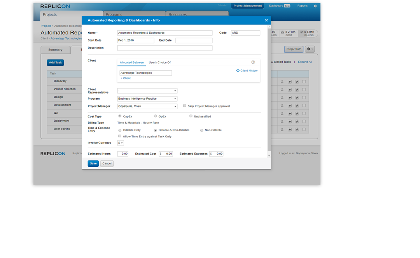
Task: Open the Client Representative dropdown
Action: [147, 91]
